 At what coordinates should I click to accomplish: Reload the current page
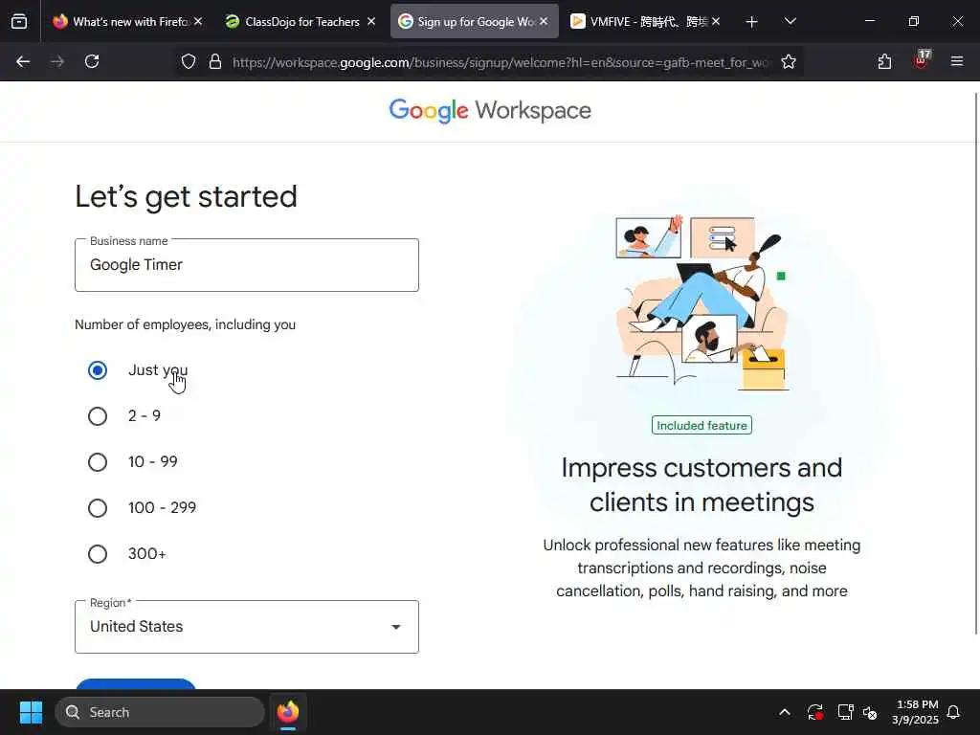point(92,61)
